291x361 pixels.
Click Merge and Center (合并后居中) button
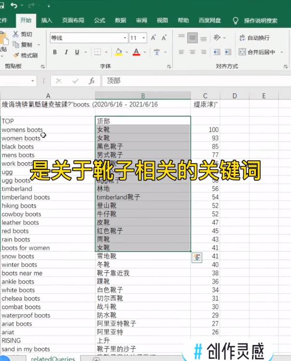pos(258,52)
